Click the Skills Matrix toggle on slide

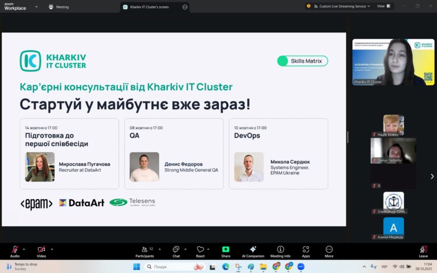(x=302, y=61)
